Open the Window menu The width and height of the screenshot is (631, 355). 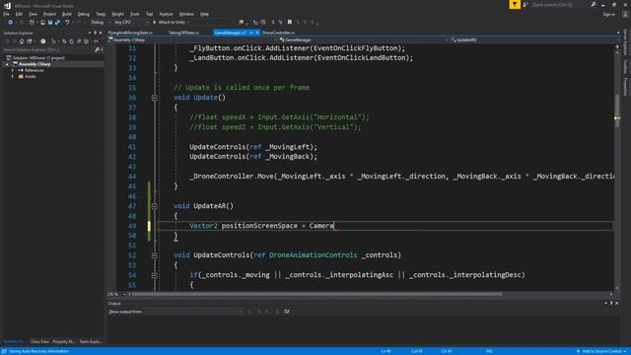click(186, 14)
